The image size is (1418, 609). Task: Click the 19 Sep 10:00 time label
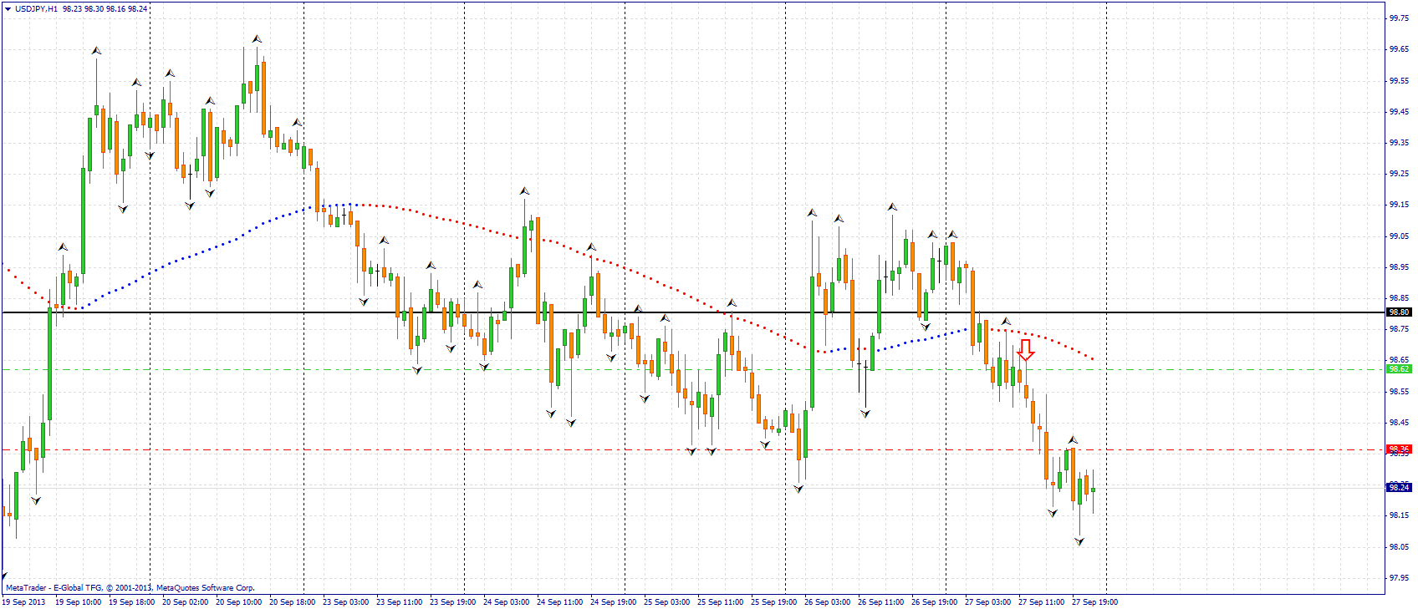[79, 602]
